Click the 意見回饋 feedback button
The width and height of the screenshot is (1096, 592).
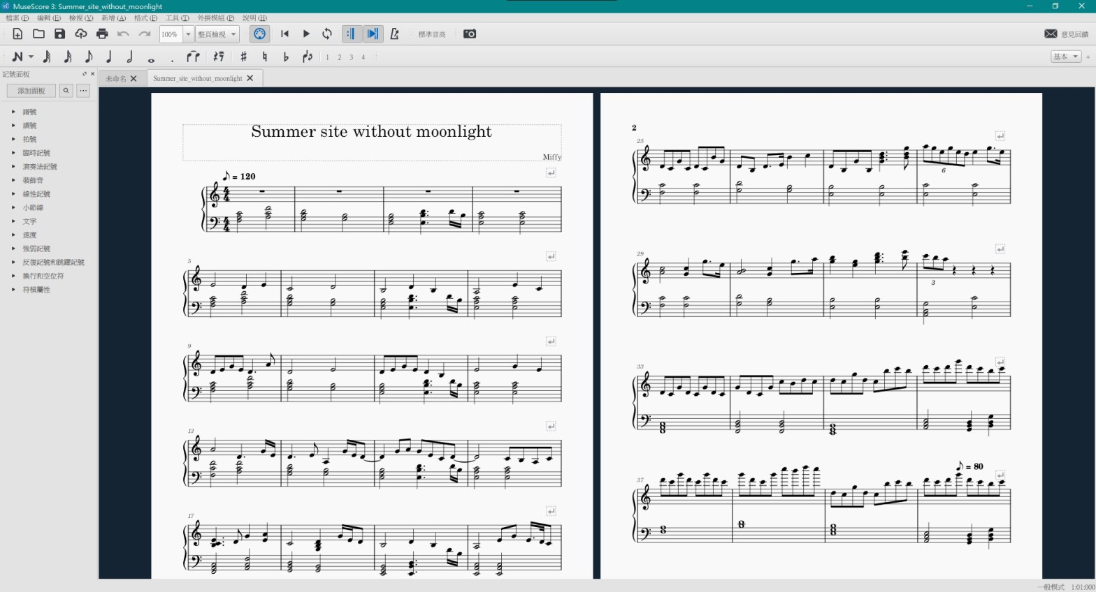pyautogui.click(x=1066, y=34)
